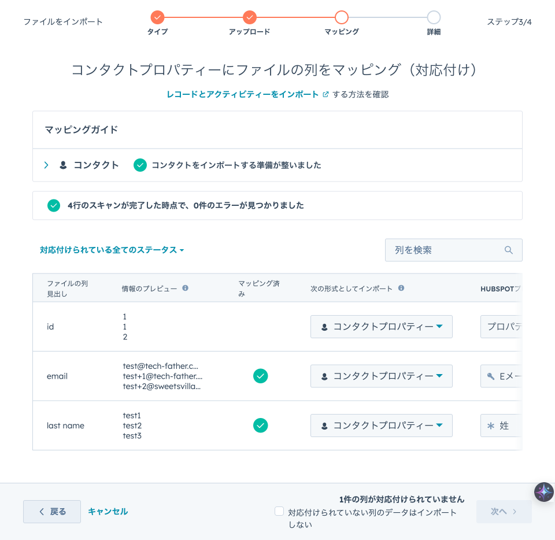The image size is (555, 540).
Task: Click the マッピング済み column header
Action: (259, 289)
